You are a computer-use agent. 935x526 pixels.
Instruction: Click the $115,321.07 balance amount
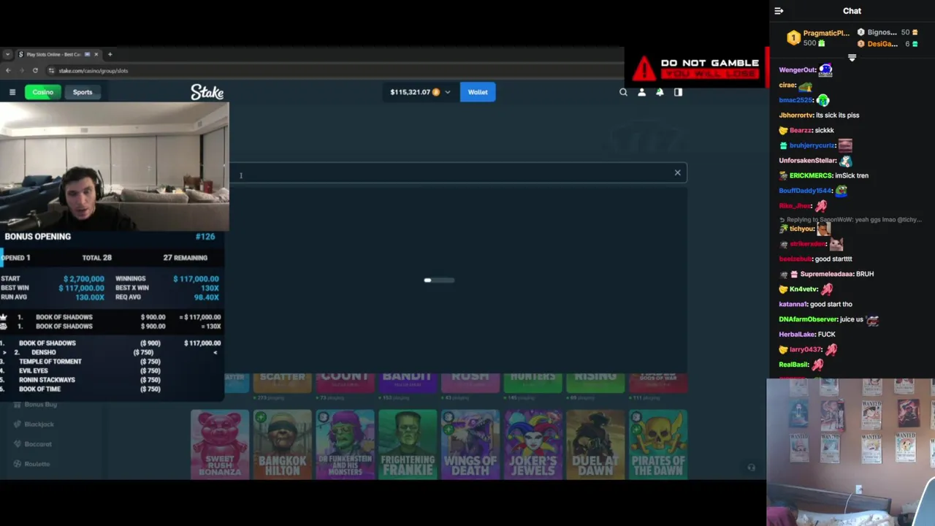pyautogui.click(x=410, y=92)
